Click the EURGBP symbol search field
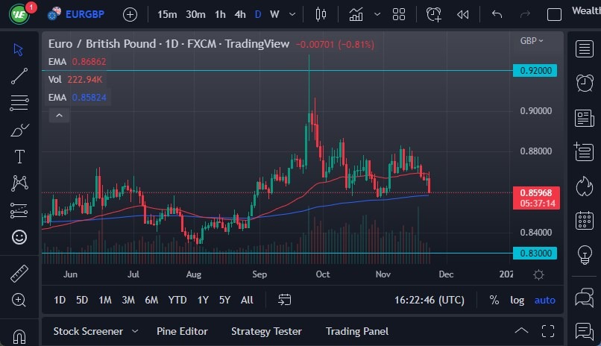The image size is (601, 346). pos(82,14)
